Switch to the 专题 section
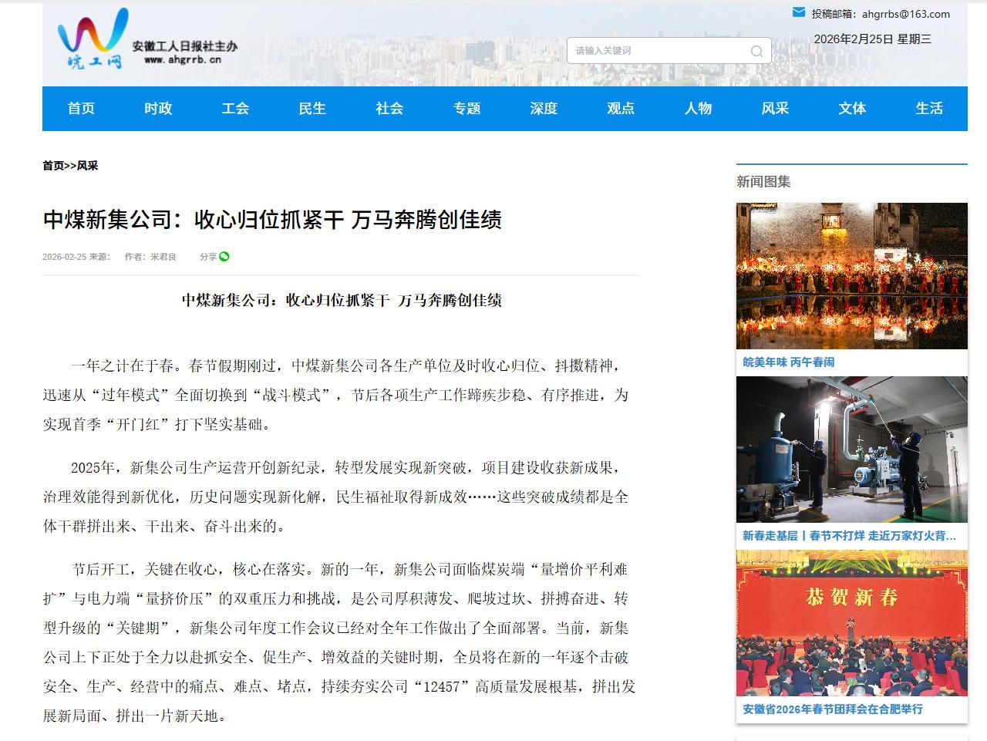Viewport: 987px width, 741px height. click(x=467, y=109)
